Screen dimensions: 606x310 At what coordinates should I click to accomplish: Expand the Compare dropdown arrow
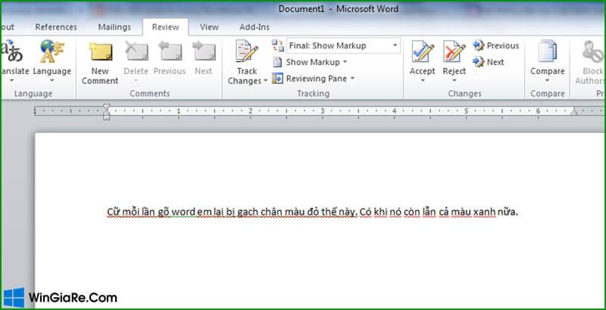[547, 81]
